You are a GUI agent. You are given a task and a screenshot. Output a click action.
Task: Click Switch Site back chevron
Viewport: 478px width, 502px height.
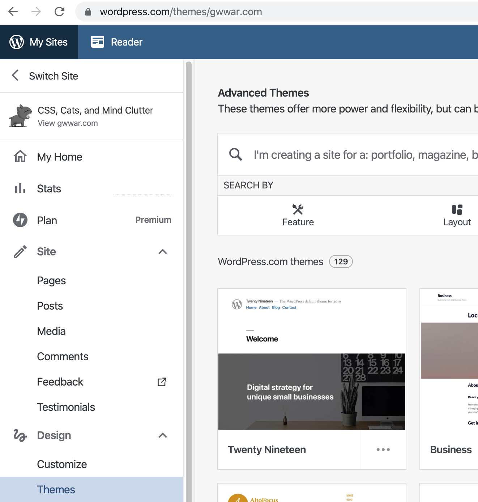[x=15, y=76]
